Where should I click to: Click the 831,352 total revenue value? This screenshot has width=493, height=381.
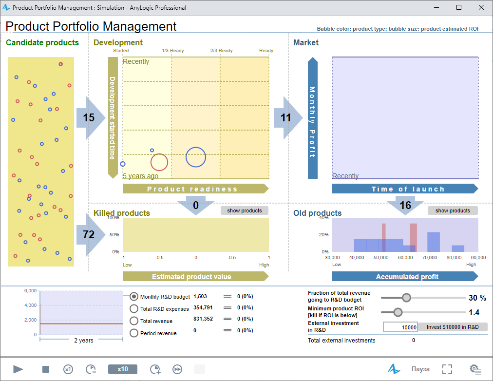(203, 319)
